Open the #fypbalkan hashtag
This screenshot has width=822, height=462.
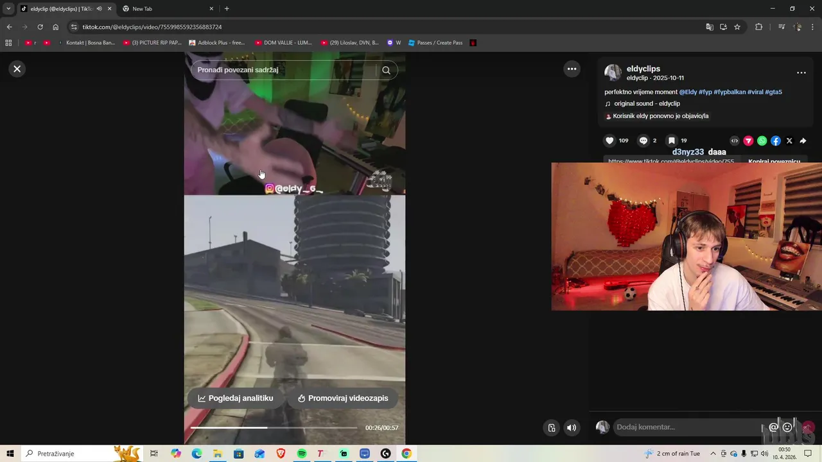click(x=730, y=92)
